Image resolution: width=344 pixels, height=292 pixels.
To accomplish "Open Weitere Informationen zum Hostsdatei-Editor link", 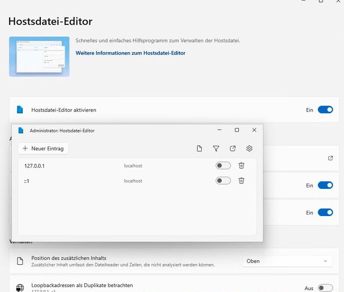I will pyautogui.click(x=131, y=53).
